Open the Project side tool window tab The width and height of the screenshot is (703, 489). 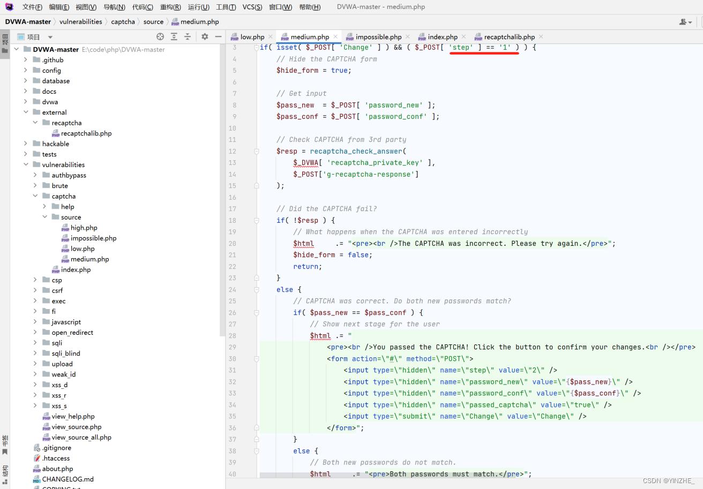coord(5,43)
